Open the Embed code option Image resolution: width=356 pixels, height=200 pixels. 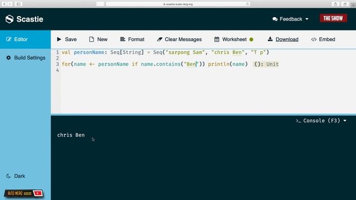pyautogui.click(x=323, y=39)
